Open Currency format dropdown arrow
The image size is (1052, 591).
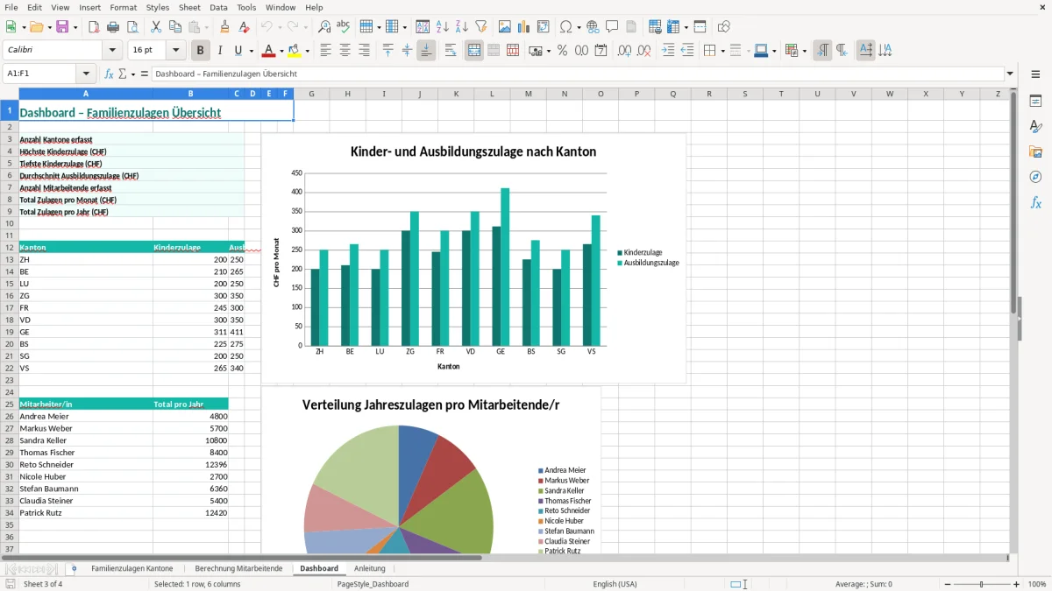[x=549, y=51]
